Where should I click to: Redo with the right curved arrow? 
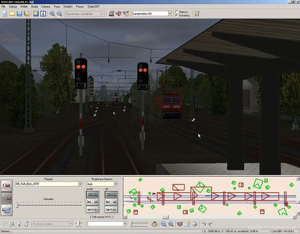(211, 224)
